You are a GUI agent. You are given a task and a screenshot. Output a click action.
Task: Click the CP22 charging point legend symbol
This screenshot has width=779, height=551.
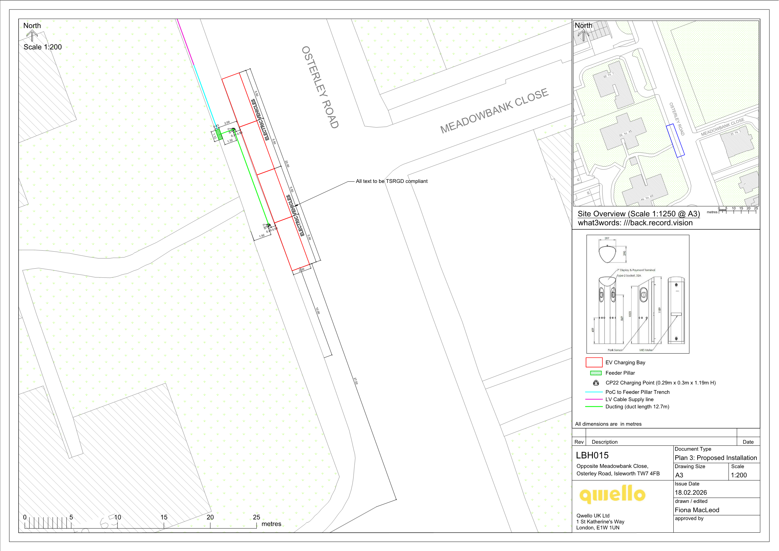tap(596, 382)
